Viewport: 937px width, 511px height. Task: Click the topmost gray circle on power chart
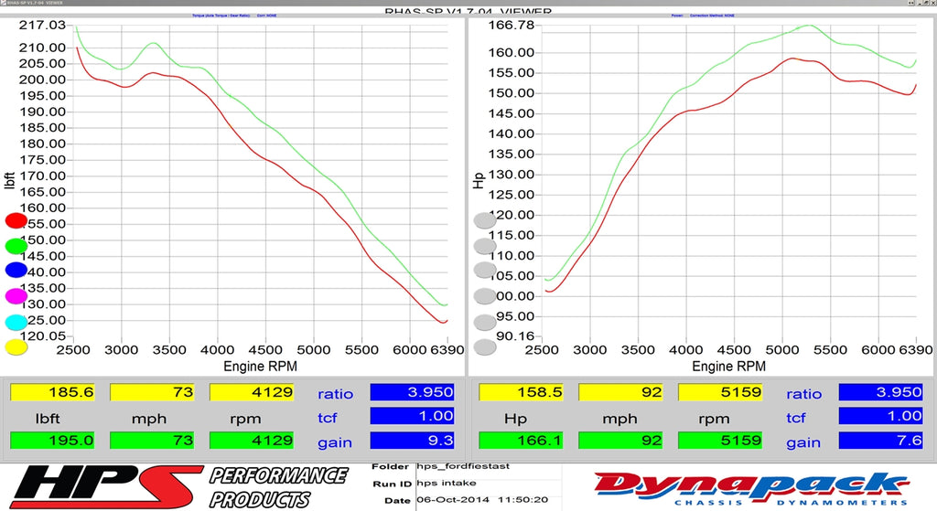485,220
